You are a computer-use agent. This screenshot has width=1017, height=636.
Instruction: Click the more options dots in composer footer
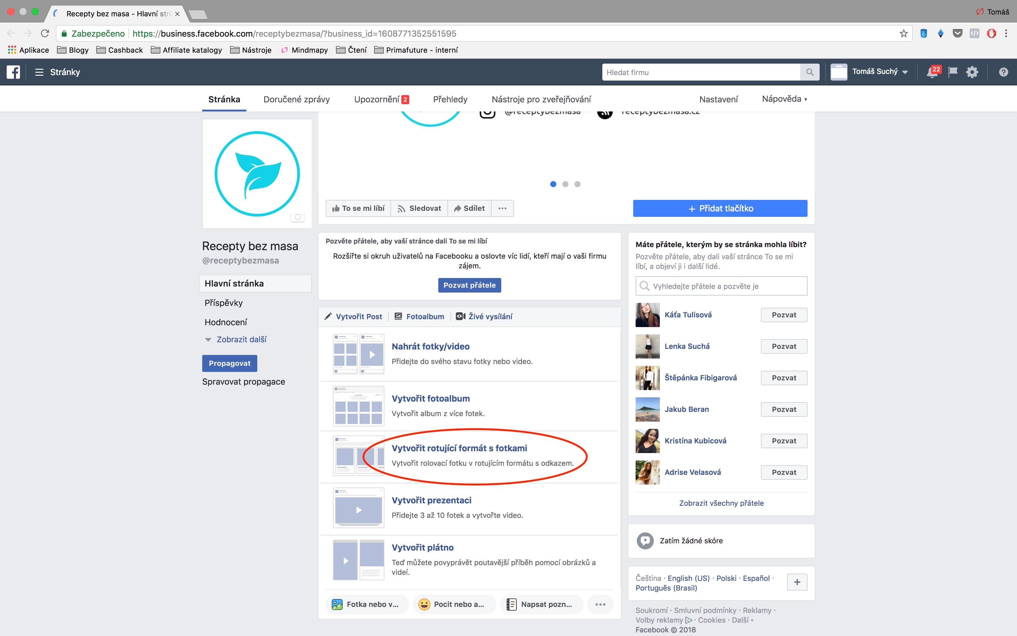600,605
